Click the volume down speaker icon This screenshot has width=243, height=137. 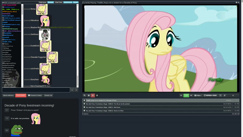pyautogui.click(x=181, y=95)
